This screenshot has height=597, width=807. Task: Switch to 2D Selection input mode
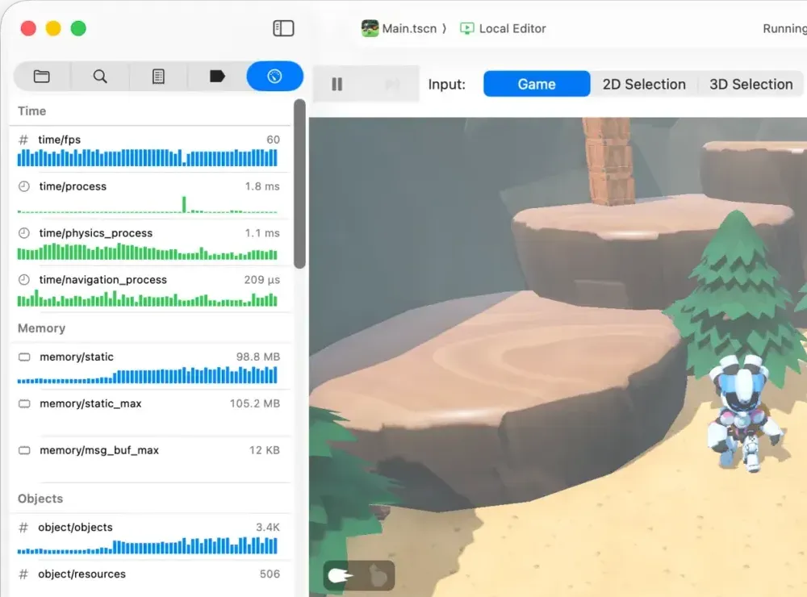(644, 84)
